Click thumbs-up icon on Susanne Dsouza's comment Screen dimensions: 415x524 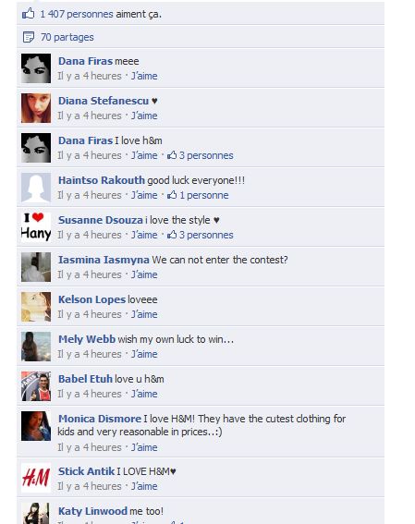(172, 235)
